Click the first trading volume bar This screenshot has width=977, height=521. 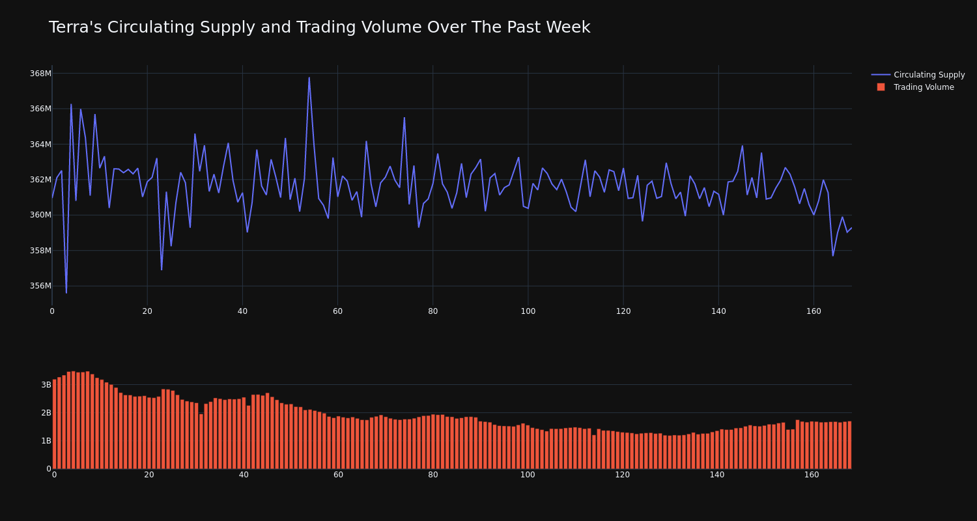coord(54,424)
